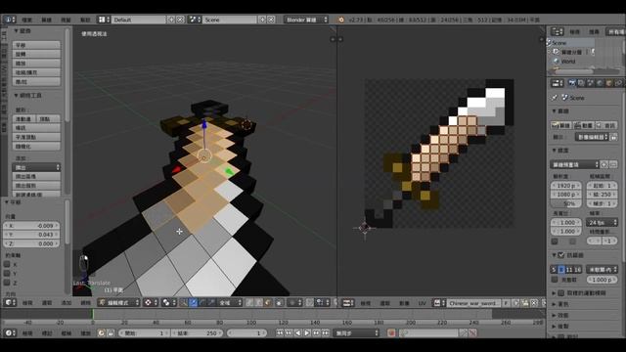Enable the scale manipulator icon
The height and width of the screenshot is (352, 626).
211,302
